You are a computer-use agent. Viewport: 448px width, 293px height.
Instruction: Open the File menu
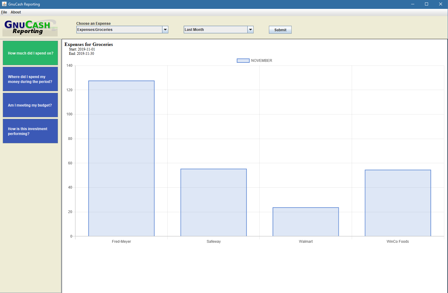coord(4,12)
